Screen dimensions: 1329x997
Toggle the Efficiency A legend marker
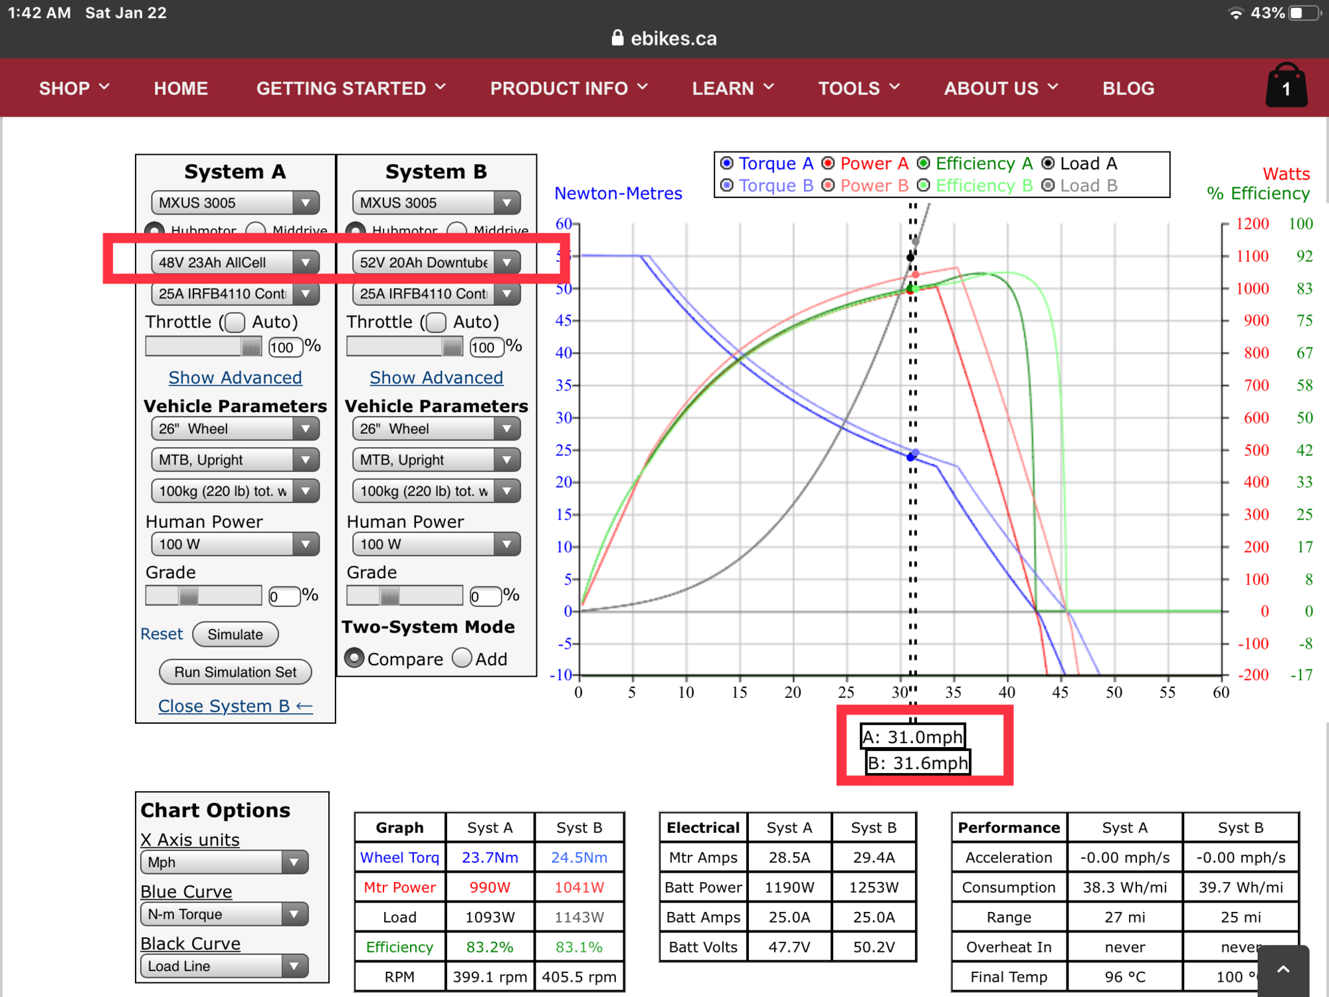[924, 164]
